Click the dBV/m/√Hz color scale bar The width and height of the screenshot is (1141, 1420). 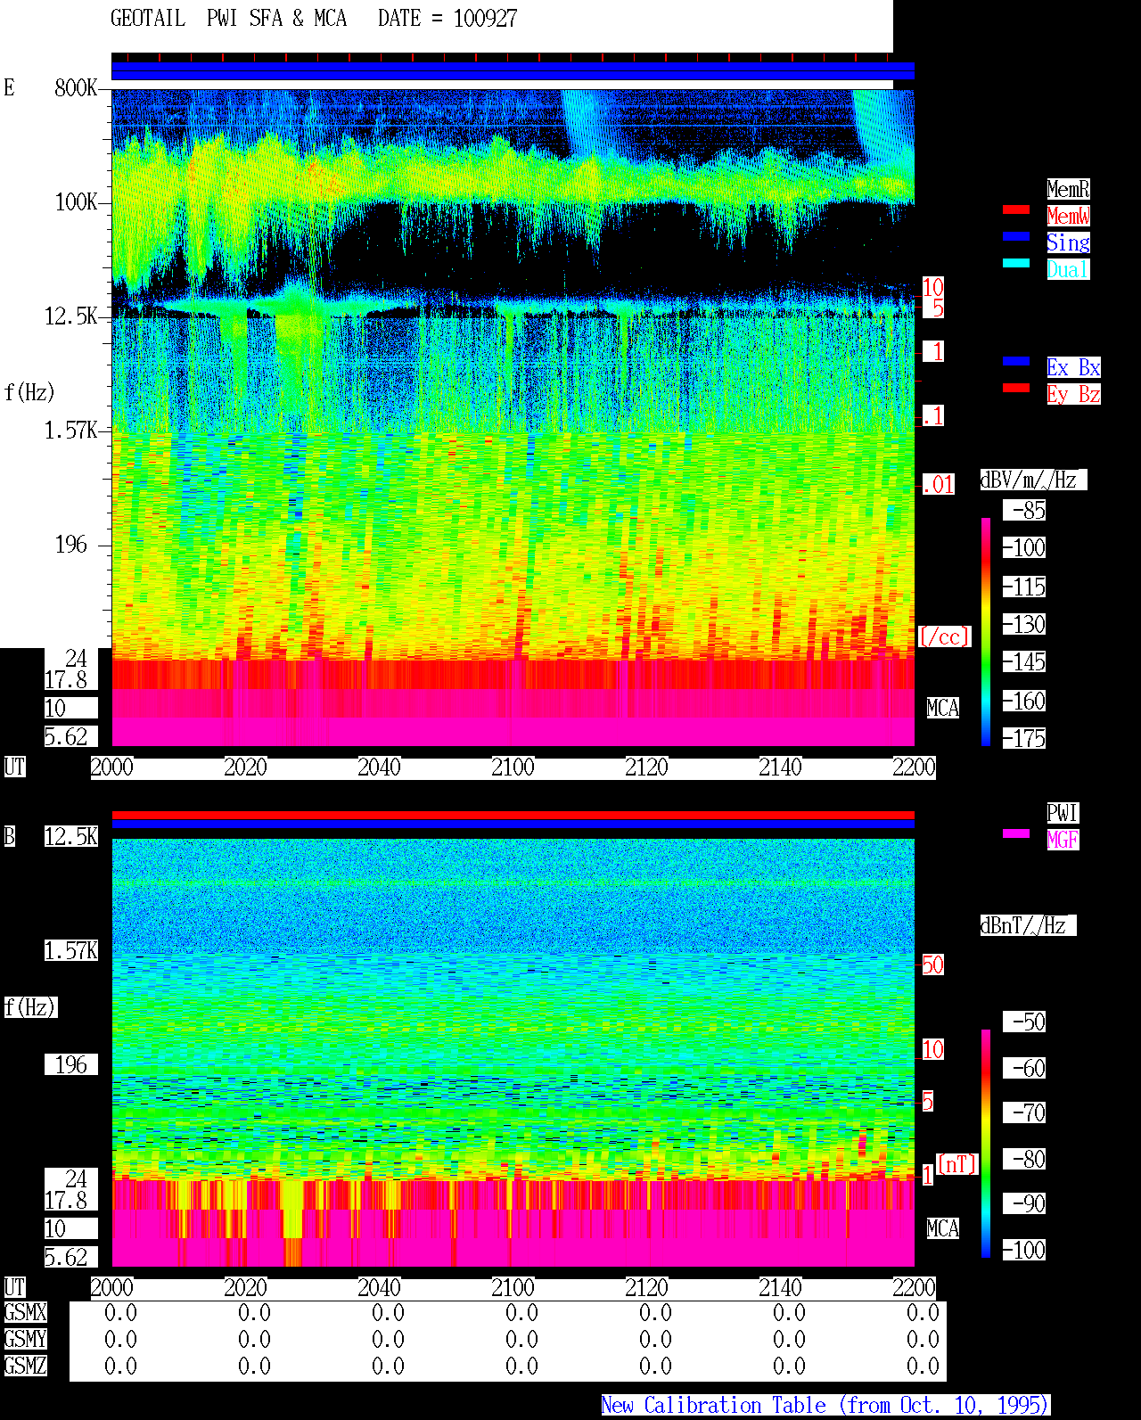tap(986, 631)
